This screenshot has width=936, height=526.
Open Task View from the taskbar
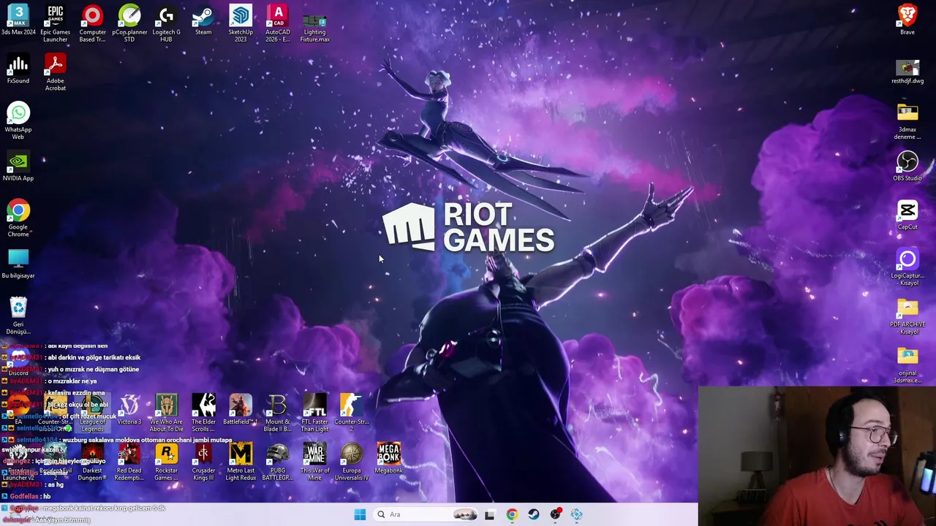[x=489, y=514]
